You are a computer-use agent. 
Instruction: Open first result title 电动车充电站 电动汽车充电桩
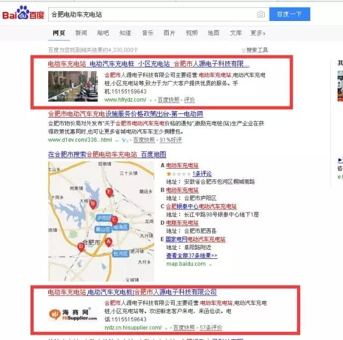(148, 64)
